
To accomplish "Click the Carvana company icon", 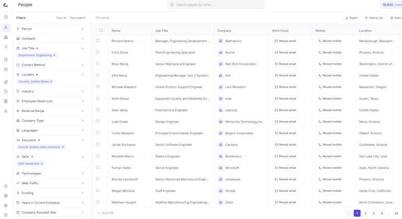I will 221,145.
